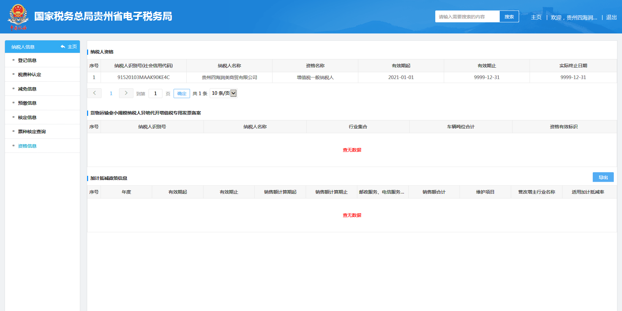Click page number 1 in pagination
622x311 pixels.
pyautogui.click(x=111, y=93)
